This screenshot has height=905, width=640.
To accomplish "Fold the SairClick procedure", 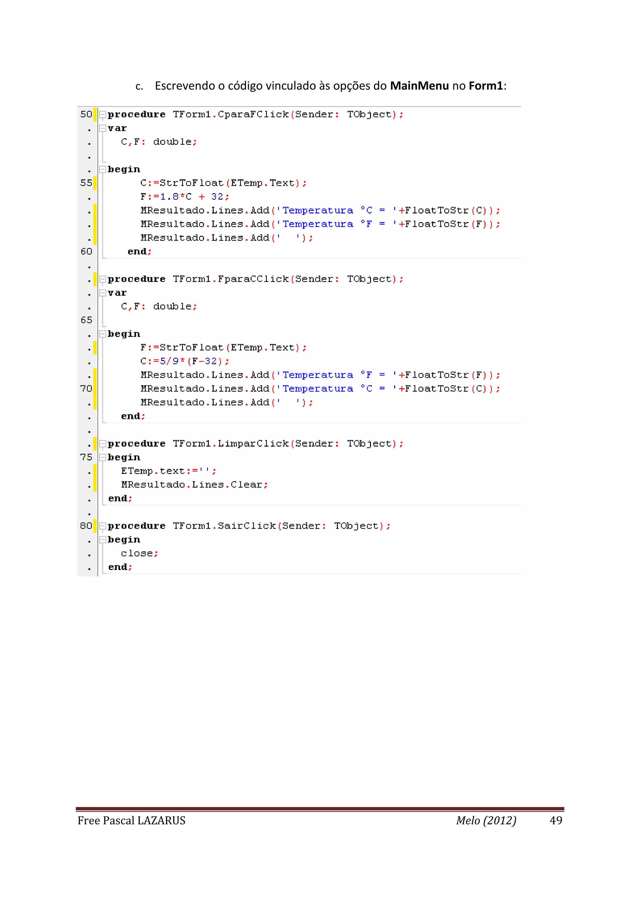I will [102, 526].
